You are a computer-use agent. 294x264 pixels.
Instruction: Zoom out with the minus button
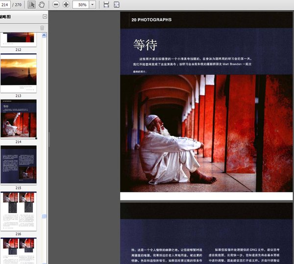click(56, 4)
